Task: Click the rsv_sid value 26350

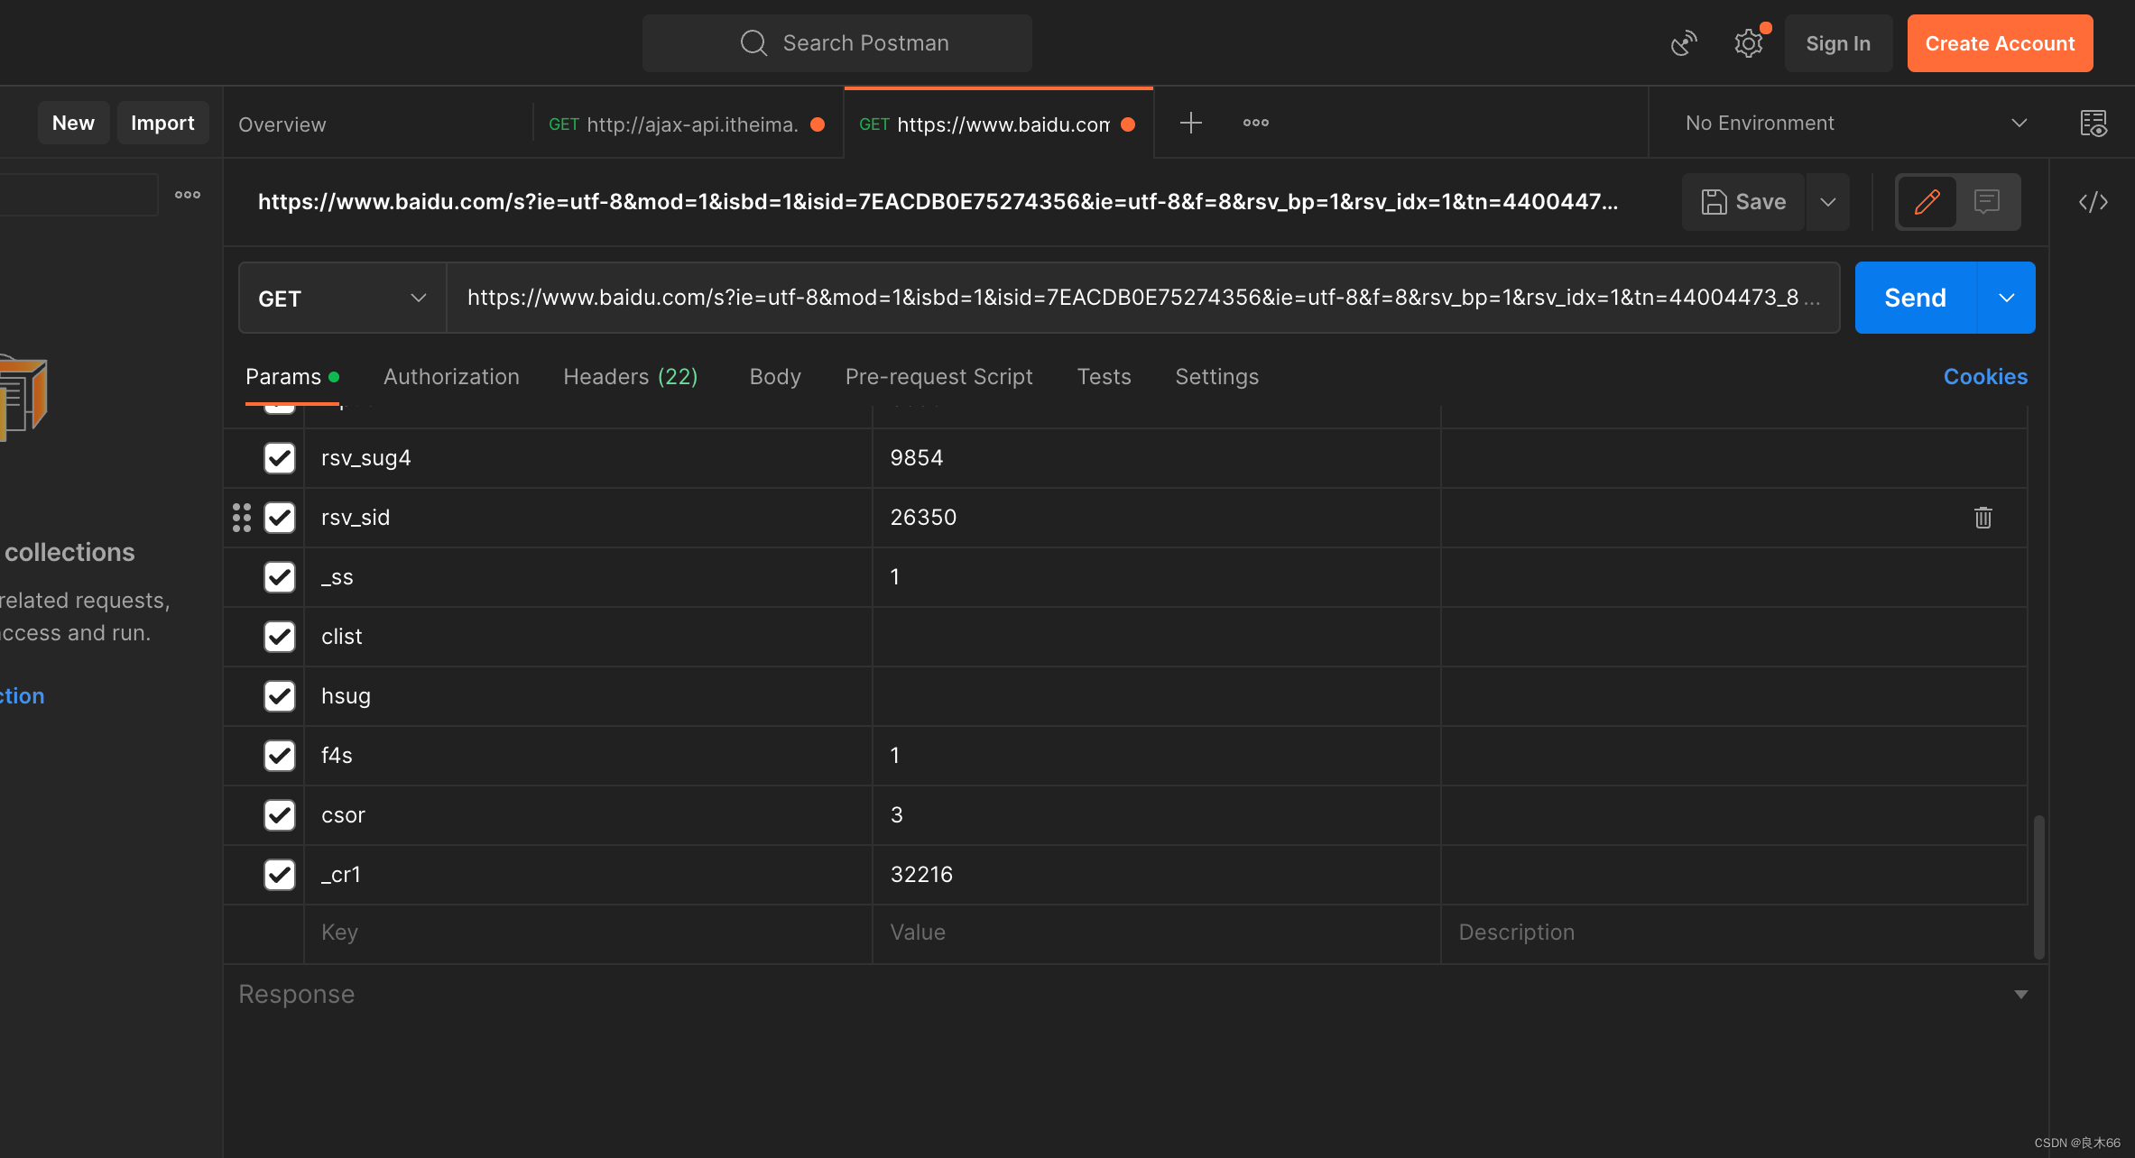Action: 923,518
